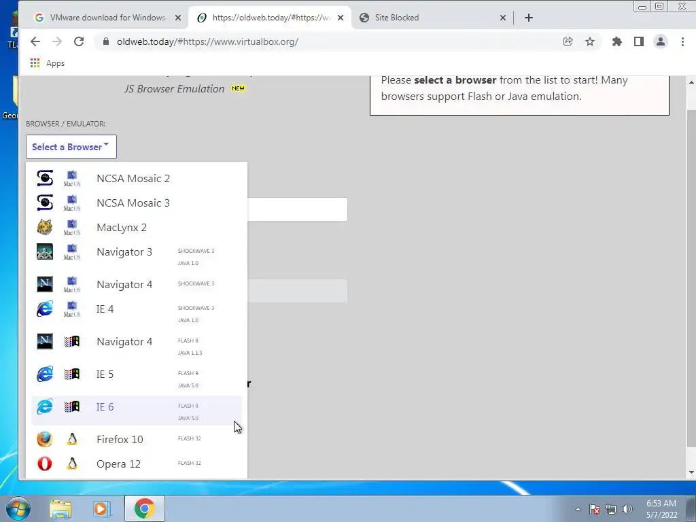This screenshot has height=522, width=696.
Task: Click the share page icon in address bar
Action: point(568,41)
